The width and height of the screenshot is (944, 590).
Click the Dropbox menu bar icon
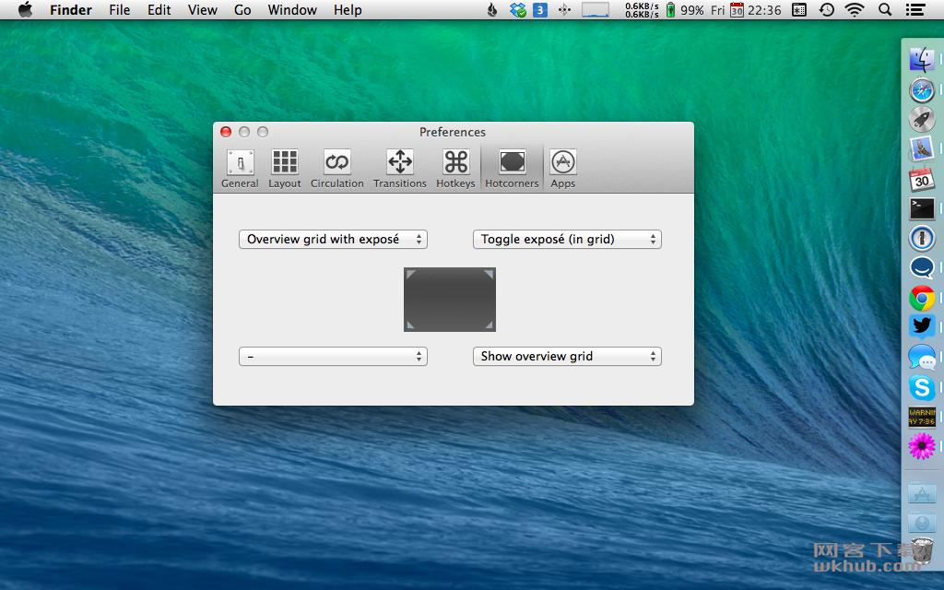pyautogui.click(x=518, y=9)
